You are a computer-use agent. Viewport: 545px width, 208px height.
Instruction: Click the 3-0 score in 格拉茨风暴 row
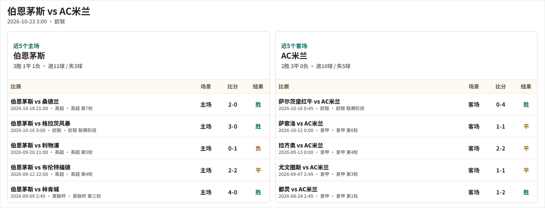[x=233, y=126]
